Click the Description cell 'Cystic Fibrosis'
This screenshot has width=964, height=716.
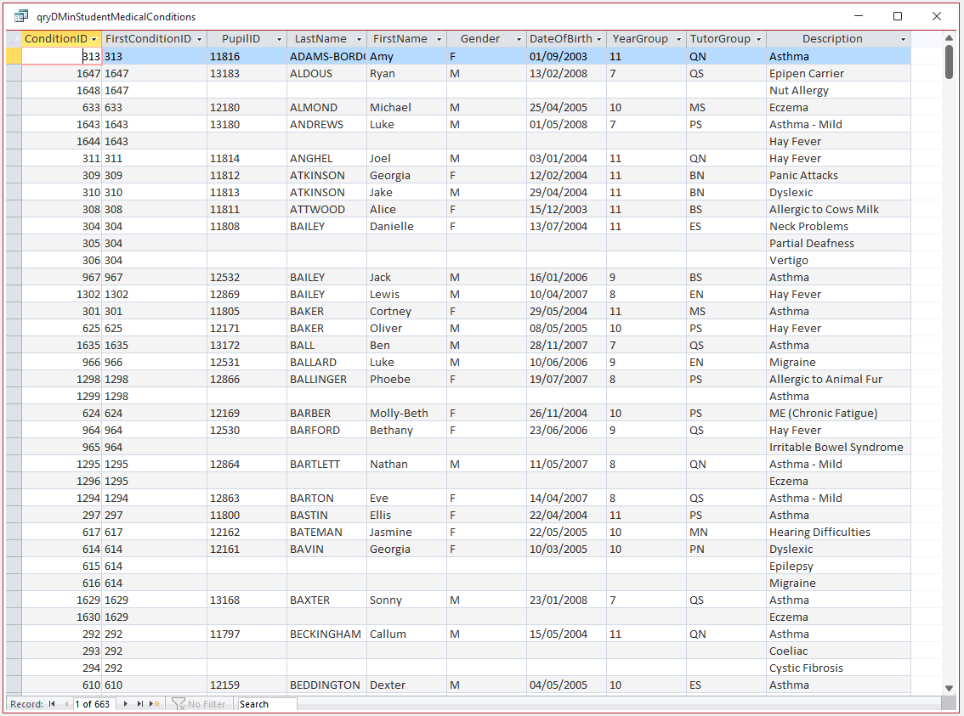[838, 668]
